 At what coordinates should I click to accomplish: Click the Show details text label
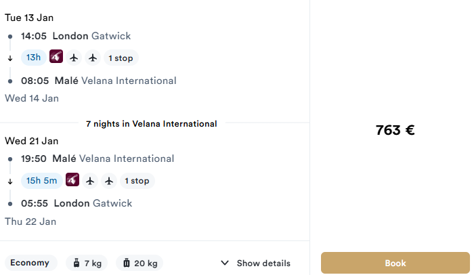263,263
